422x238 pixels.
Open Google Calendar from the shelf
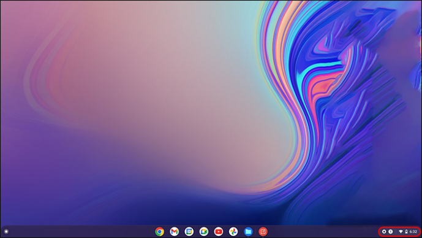[189, 231]
